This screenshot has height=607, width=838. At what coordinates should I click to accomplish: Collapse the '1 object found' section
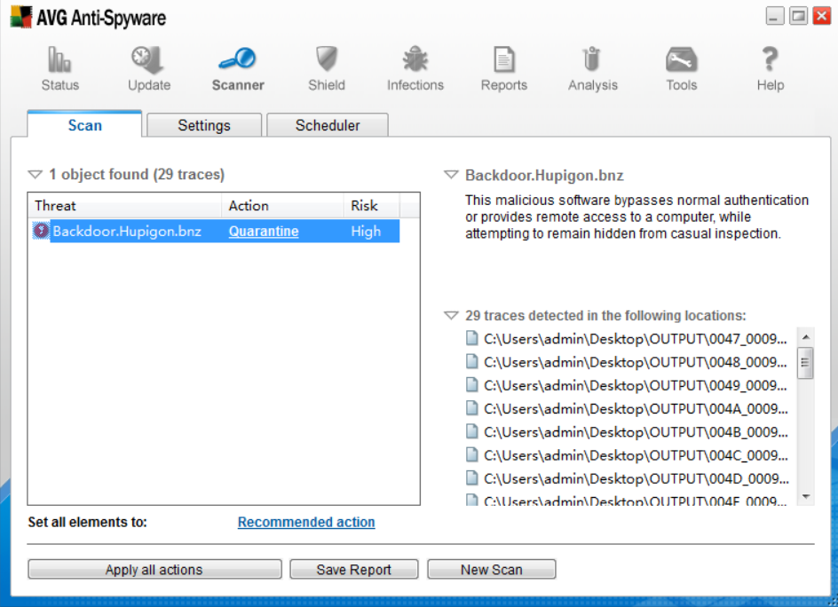point(35,174)
